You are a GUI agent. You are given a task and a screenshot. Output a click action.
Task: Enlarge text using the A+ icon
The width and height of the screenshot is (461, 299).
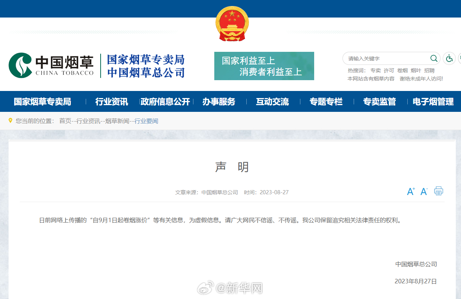[x=411, y=191]
